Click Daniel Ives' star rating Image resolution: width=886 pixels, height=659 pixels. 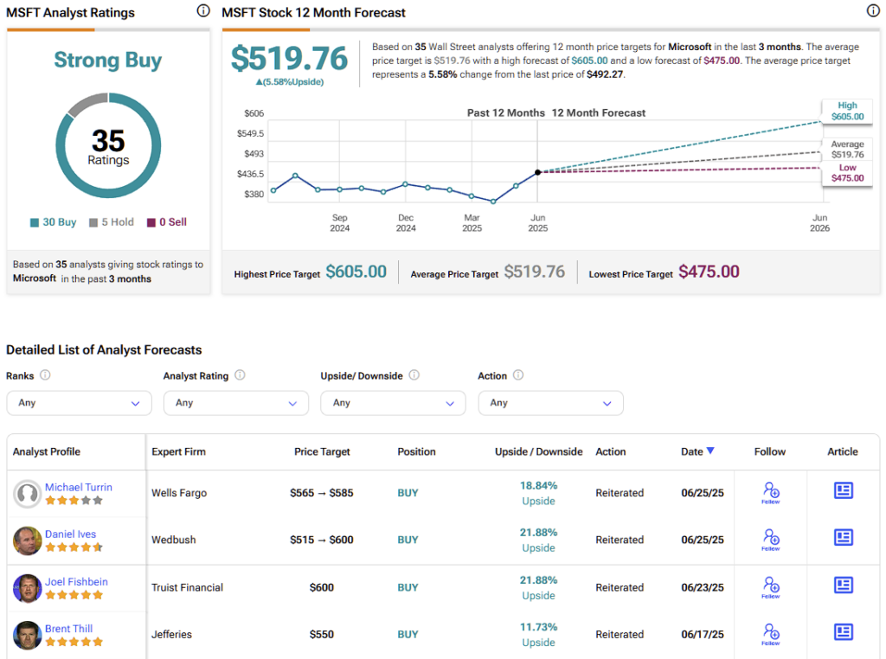tap(74, 547)
